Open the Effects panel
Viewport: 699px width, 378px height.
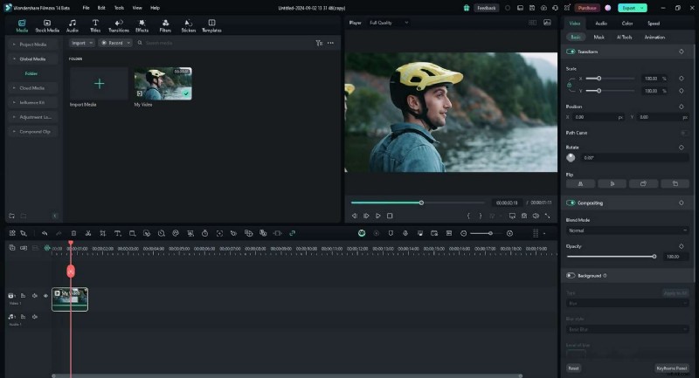(142, 26)
